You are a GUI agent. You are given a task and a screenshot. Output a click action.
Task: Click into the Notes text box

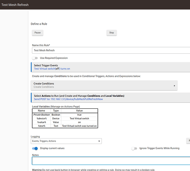click(111, 161)
